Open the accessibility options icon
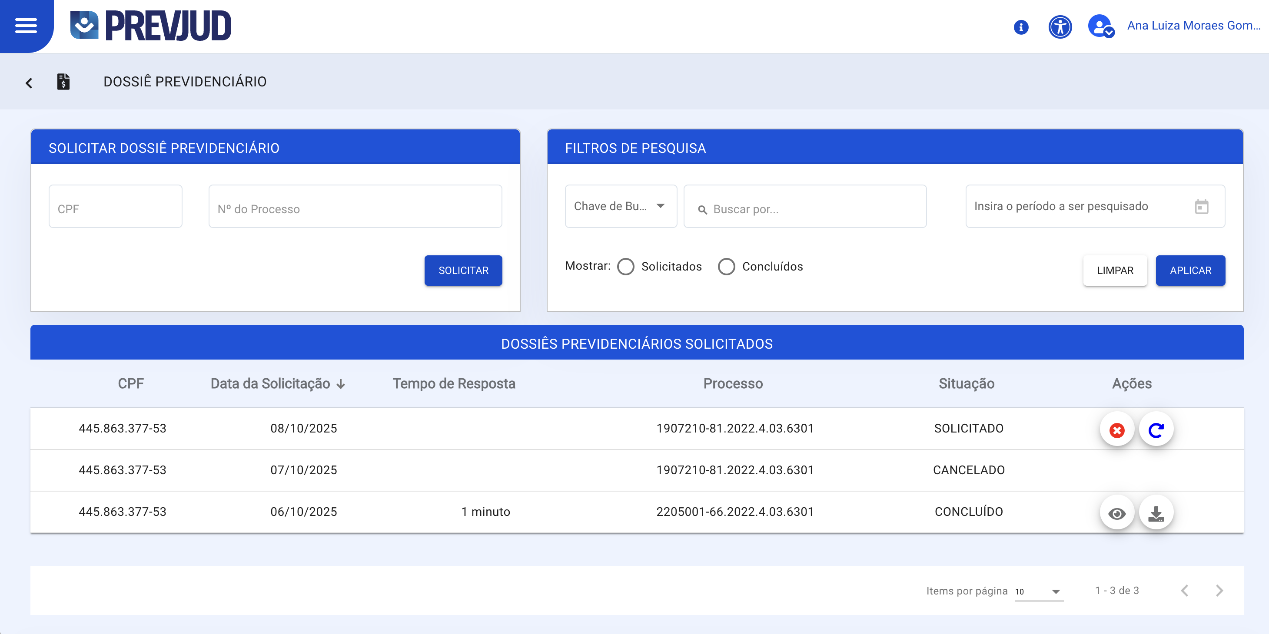This screenshot has width=1269, height=634. (1060, 27)
